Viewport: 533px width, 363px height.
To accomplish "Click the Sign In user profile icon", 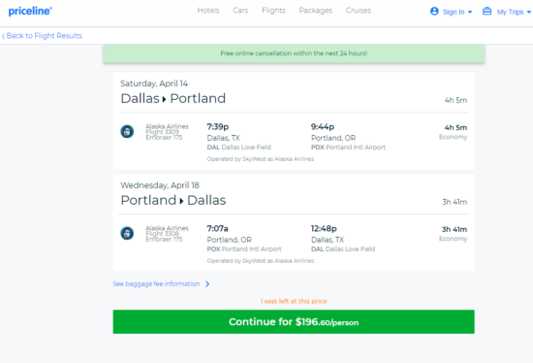I will click(x=434, y=12).
